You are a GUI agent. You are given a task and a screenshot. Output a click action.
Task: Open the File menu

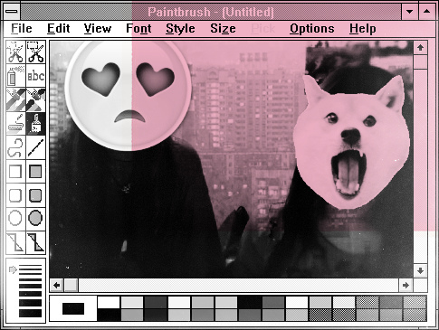click(22, 29)
